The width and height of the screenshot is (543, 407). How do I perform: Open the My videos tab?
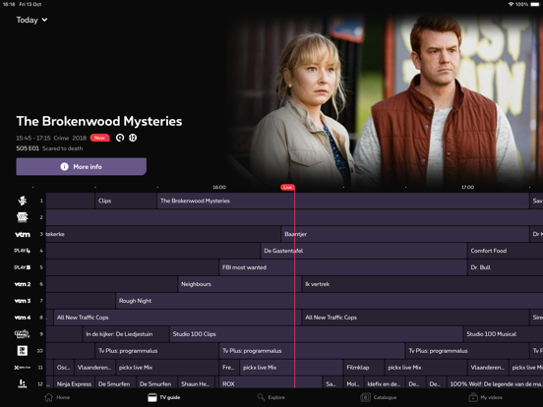[485, 397]
